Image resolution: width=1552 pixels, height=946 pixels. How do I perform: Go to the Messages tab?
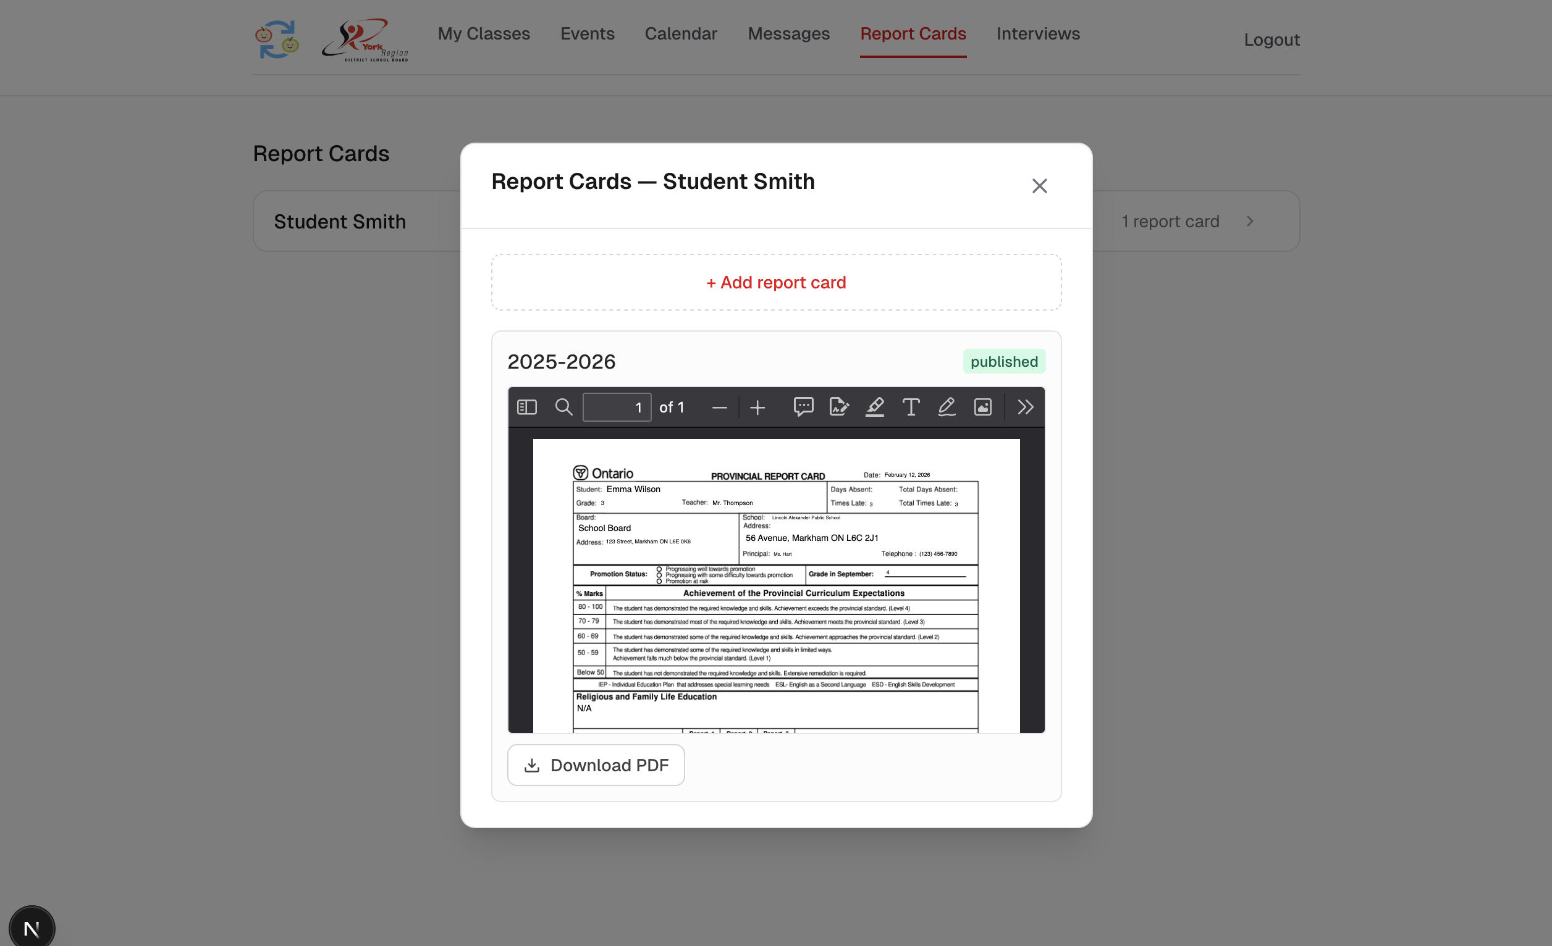(x=788, y=34)
